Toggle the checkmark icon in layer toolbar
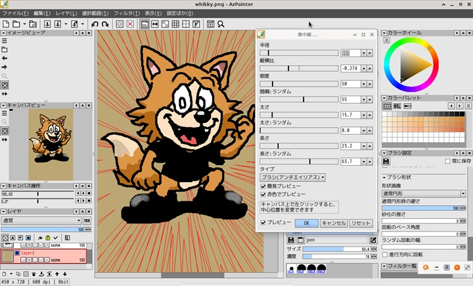 coord(55,238)
